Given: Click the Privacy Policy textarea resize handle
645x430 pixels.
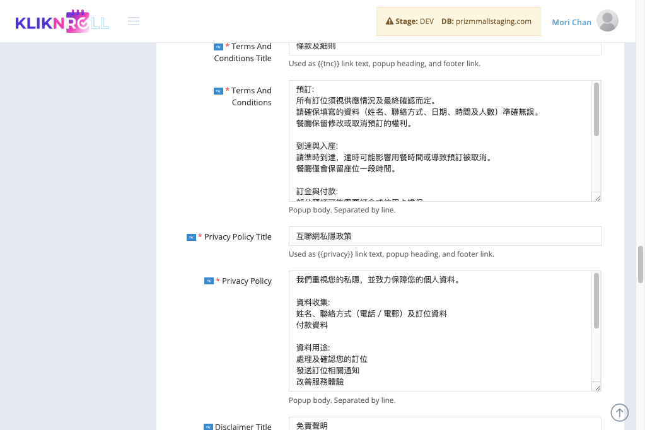Looking at the screenshot, I should click(x=597, y=388).
